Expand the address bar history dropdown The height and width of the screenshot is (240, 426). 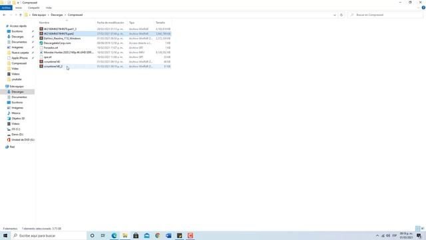[x=334, y=15]
